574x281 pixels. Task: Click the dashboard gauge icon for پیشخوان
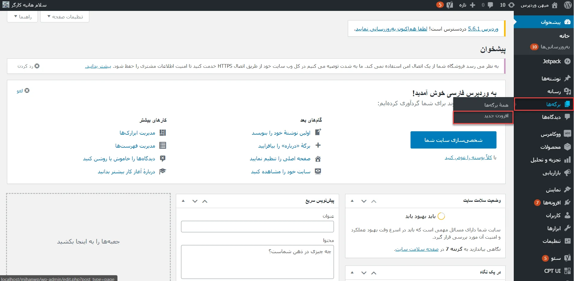568,22
